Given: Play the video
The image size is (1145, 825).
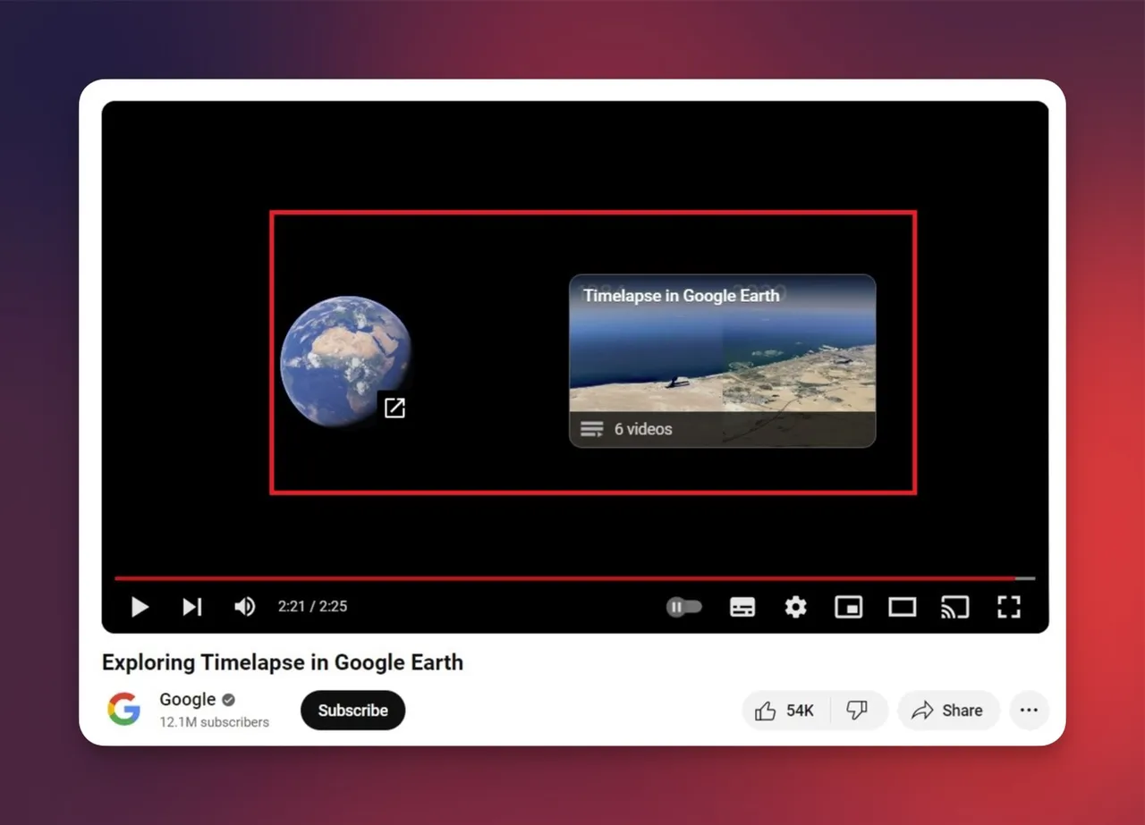Looking at the screenshot, I should 140,607.
